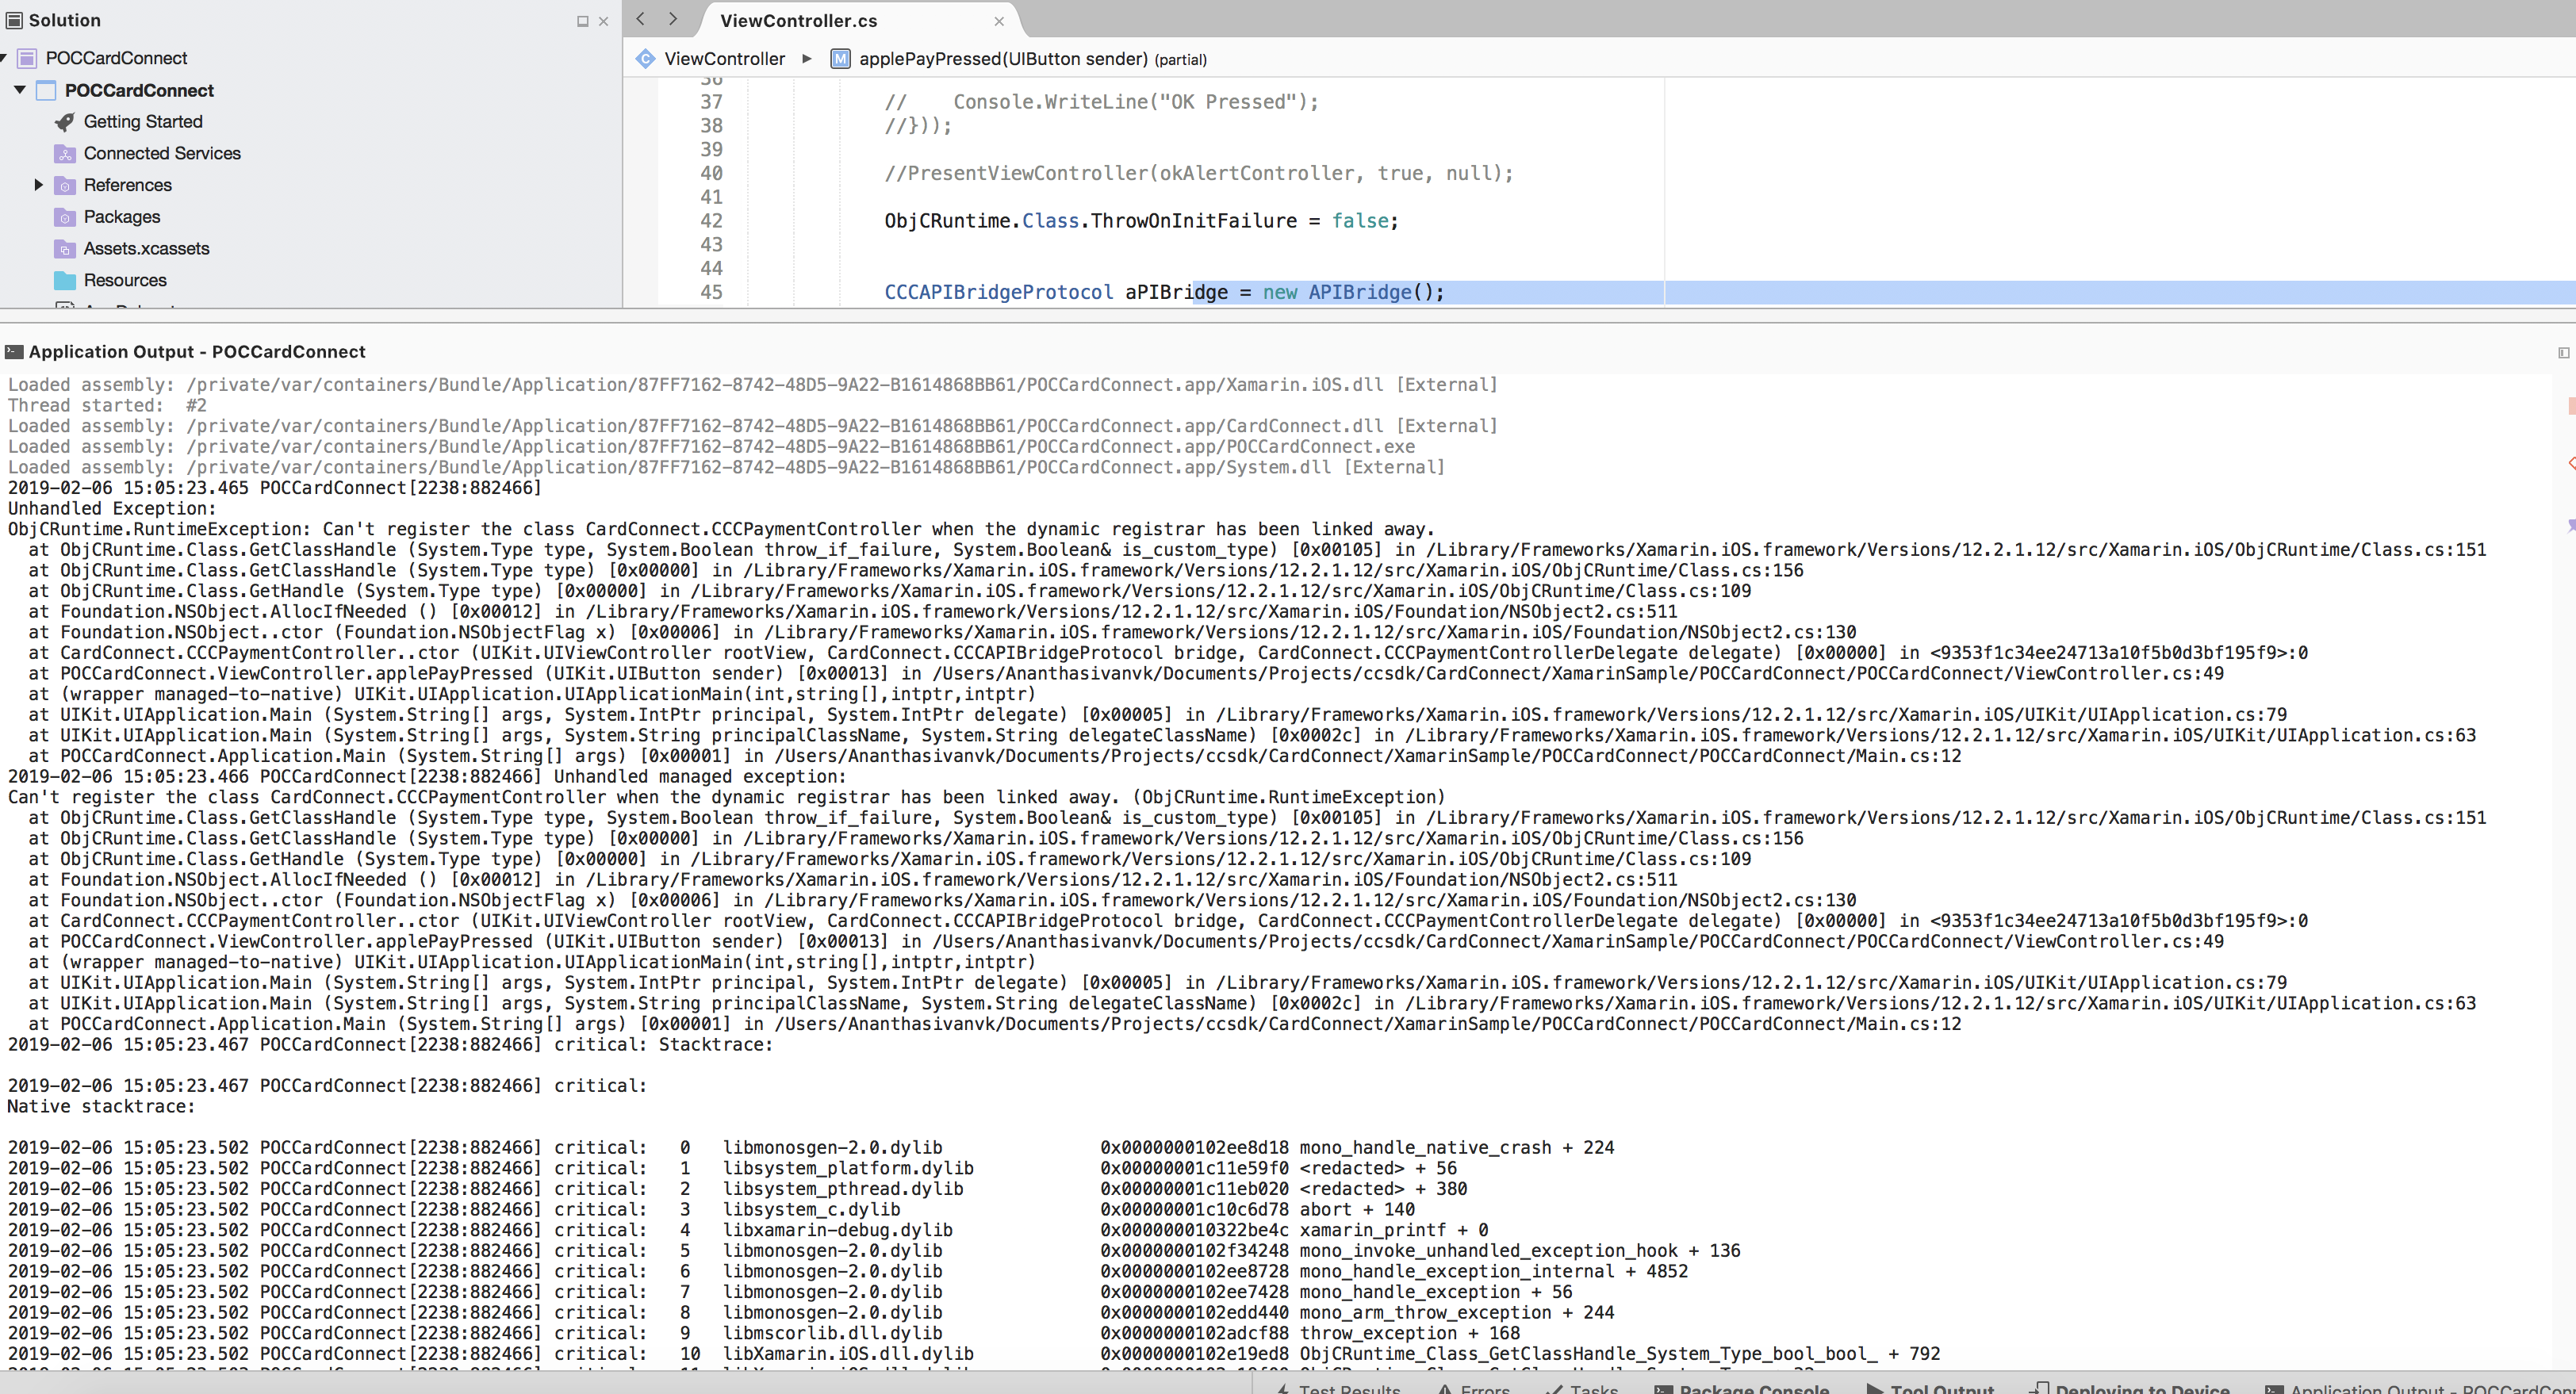Screen dimensions: 2576x1394
Task: Click the ViewController class breadcrumb icon
Action: click(646, 59)
